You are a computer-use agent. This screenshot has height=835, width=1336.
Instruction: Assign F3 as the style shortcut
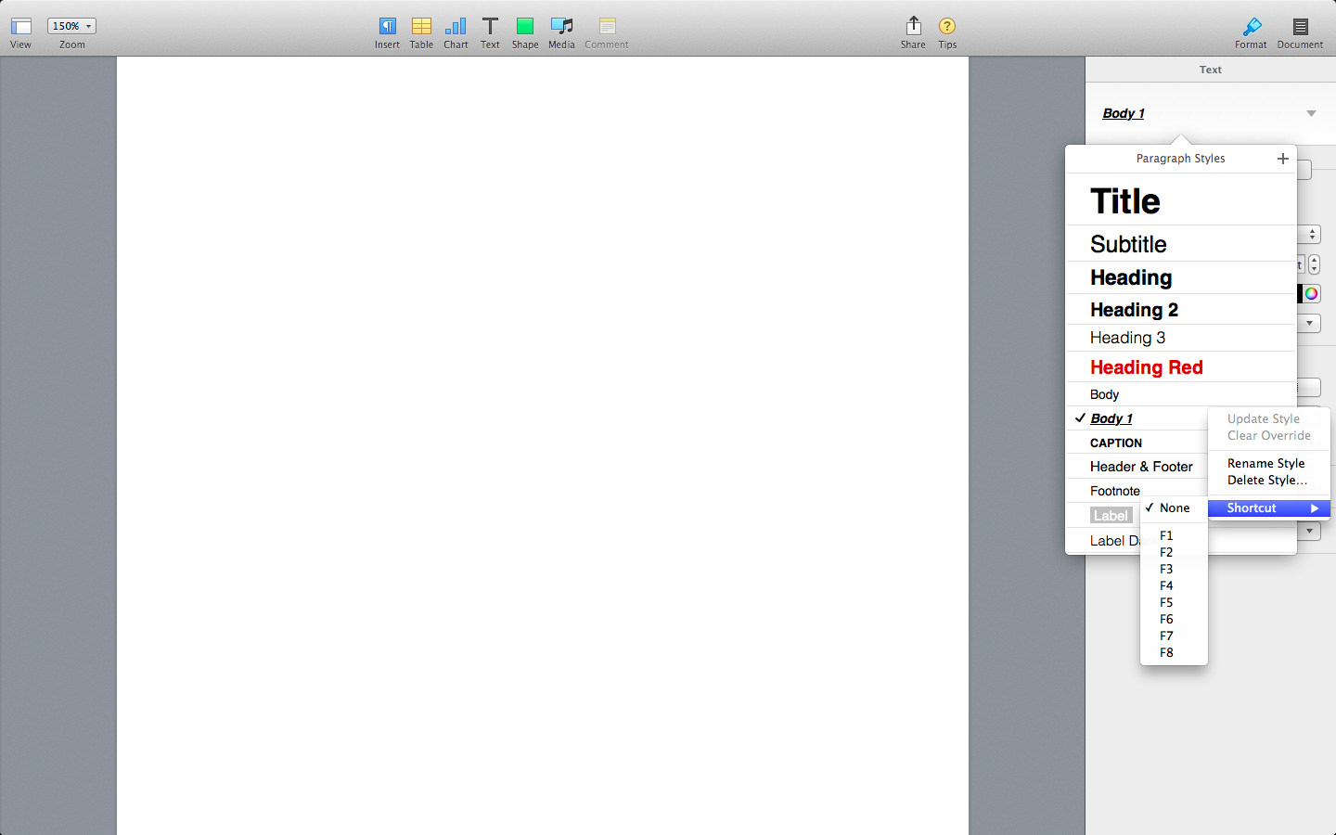1166,569
